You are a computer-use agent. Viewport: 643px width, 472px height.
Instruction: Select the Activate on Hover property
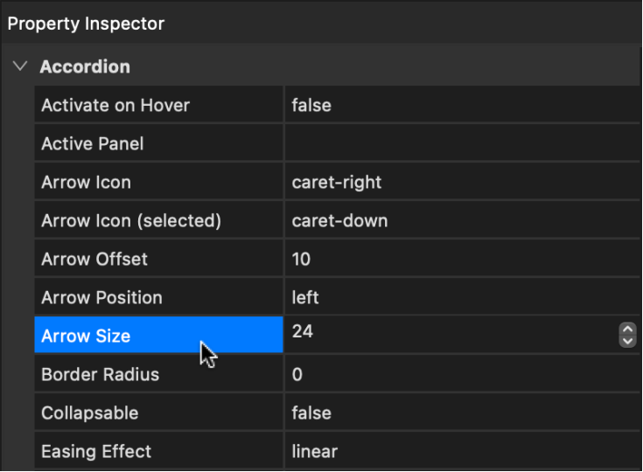(115, 106)
